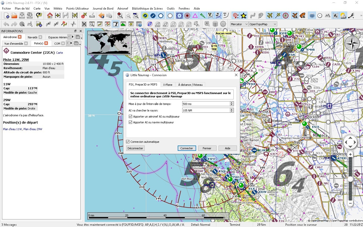Click the Déconnecter button
The width and height of the screenshot is (363, 227).
click(135, 148)
